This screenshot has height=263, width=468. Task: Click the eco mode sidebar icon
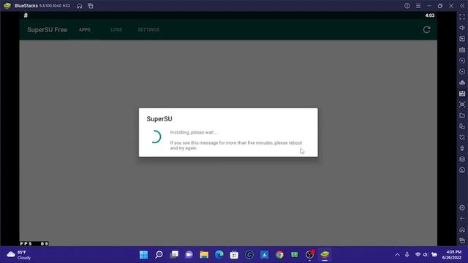[462, 148]
